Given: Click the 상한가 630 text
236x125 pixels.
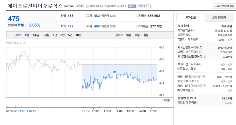Looking at the screenshot, I should pyautogui.click(x=108, y=16).
